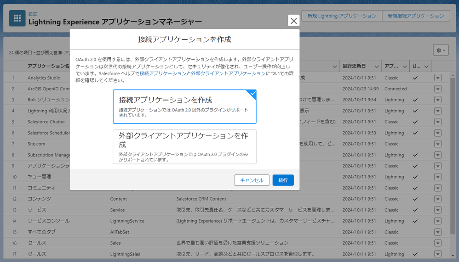Click the Connected app type cell

(x=396, y=89)
